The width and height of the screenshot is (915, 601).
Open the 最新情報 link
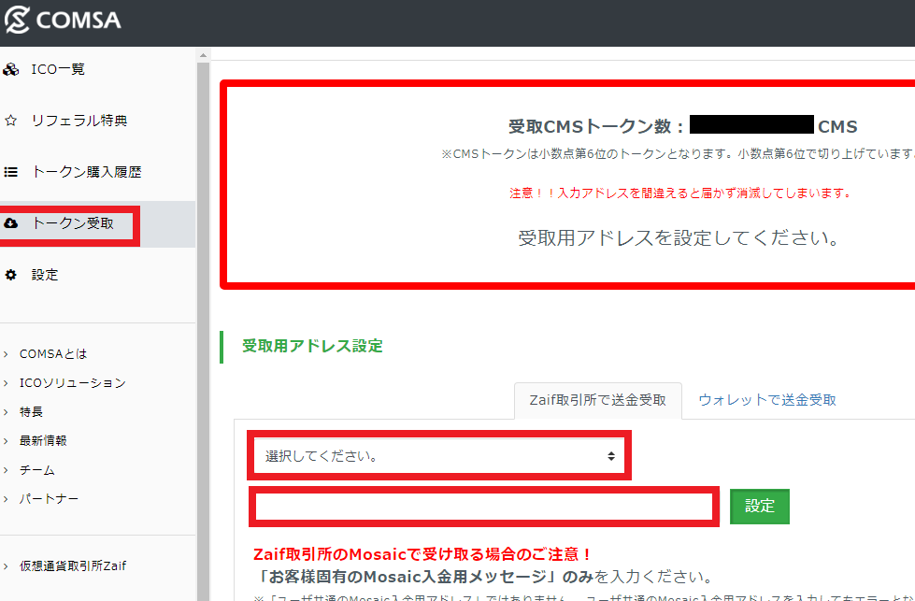click(43, 441)
